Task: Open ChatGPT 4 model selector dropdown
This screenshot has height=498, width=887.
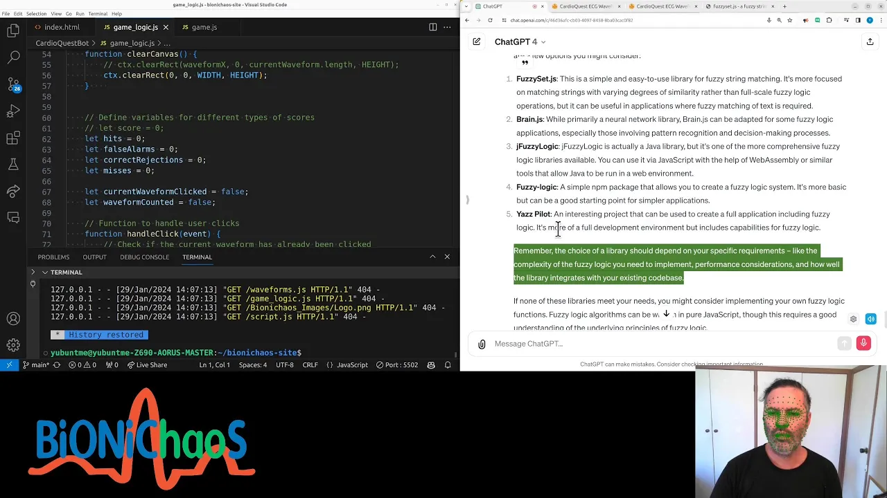Action: [520, 41]
